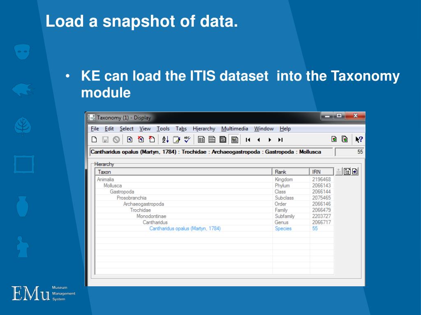Click the New Record toolbar icon
Viewport: 421px width, 315px height.
pos(94,139)
